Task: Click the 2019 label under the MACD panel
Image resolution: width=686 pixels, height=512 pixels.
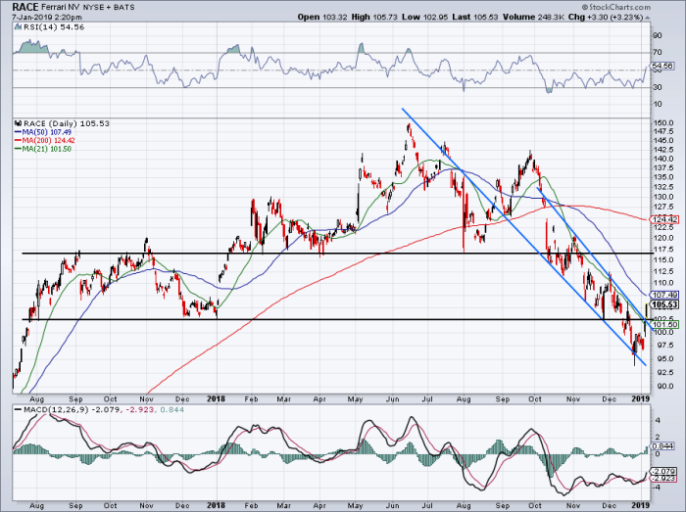Action: 642,505
